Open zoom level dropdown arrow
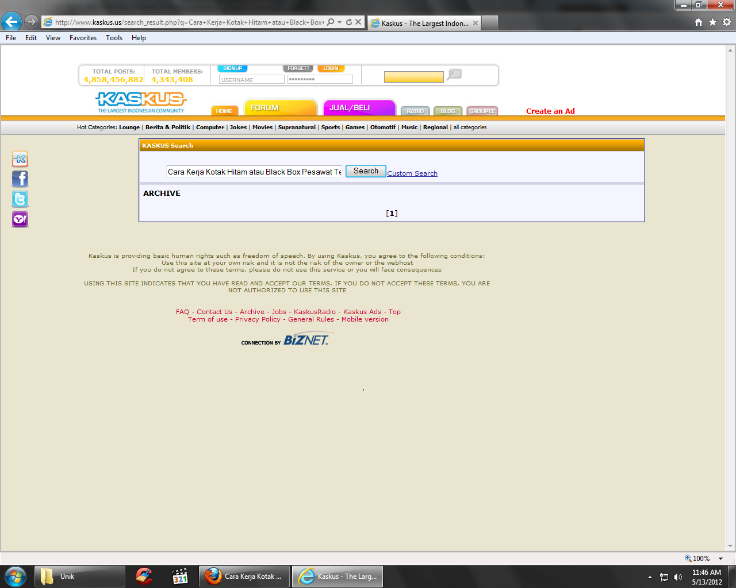 [720, 559]
